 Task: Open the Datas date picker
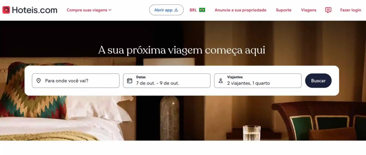tap(167, 81)
